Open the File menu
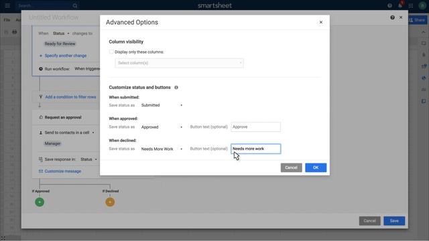This screenshot has width=429, height=241. click(7, 20)
